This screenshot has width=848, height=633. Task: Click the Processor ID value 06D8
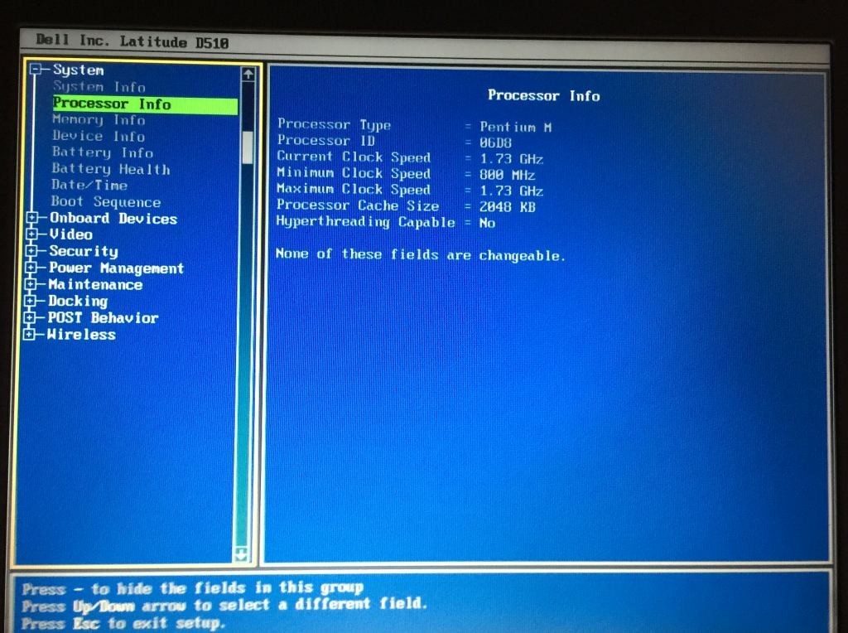(x=495, y=143)
